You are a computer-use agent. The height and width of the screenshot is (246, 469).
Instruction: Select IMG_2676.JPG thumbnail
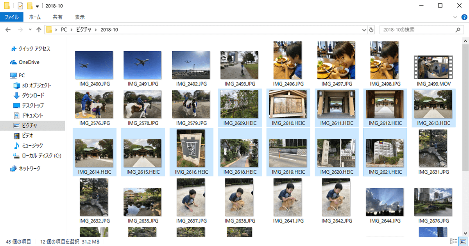(x=433, y=202)
